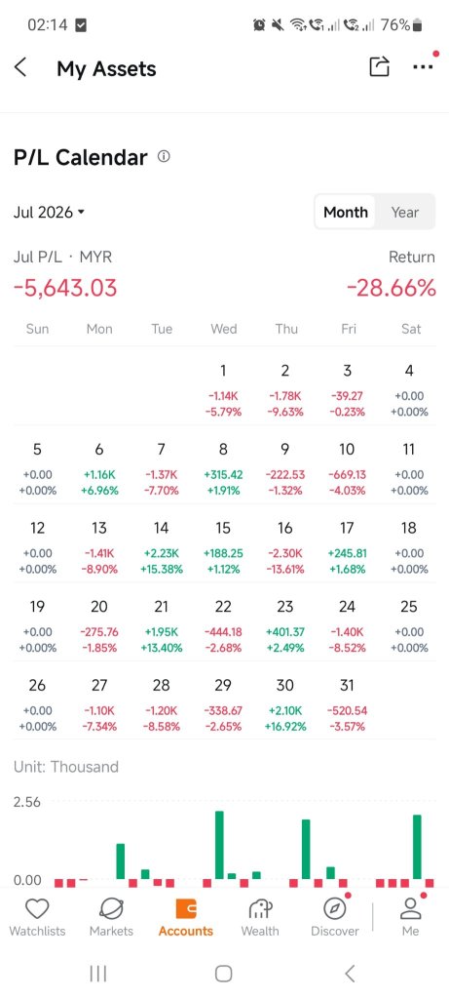Tap July 6 cell showing +1.16K
The height and width of the screenshot is (999, 449).
tap(99, 469)
